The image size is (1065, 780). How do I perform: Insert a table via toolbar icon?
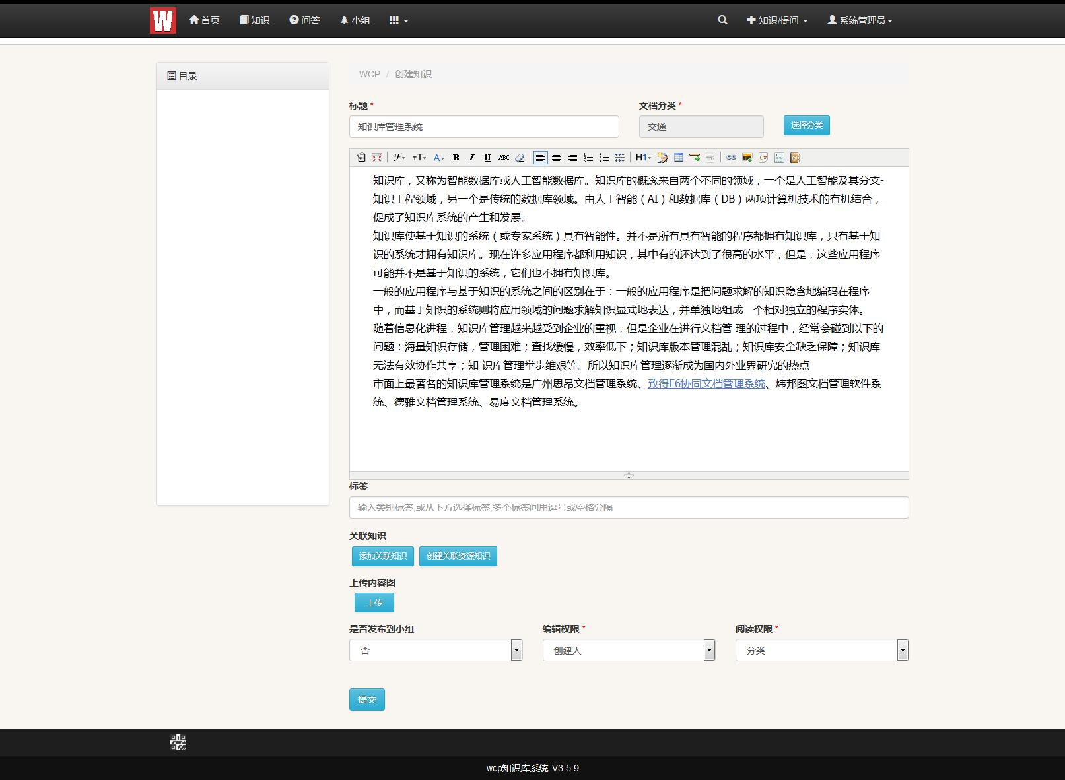(679, 158)
